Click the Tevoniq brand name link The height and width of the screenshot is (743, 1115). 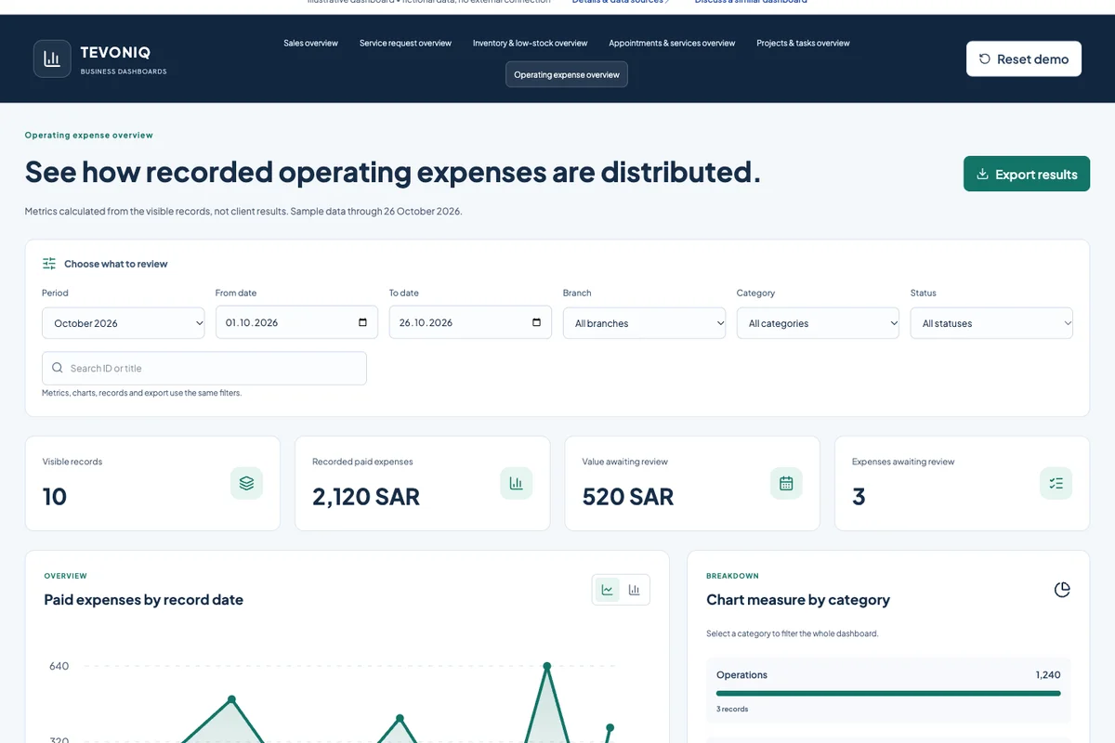(115, 53)
